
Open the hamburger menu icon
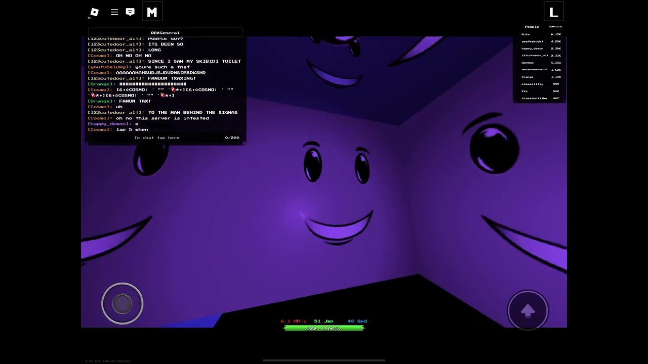(x=114, y=12)
